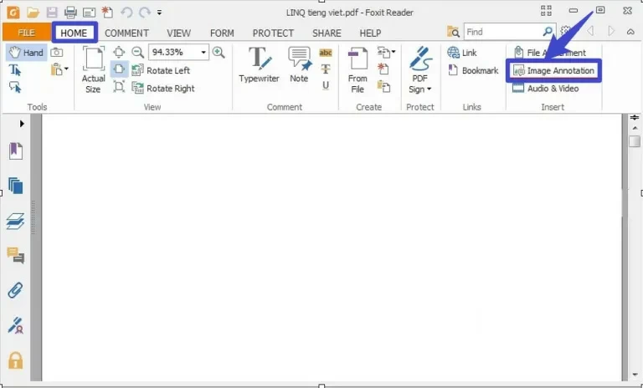
Task: Select the Select Text tool
Action: pos(15,70)
